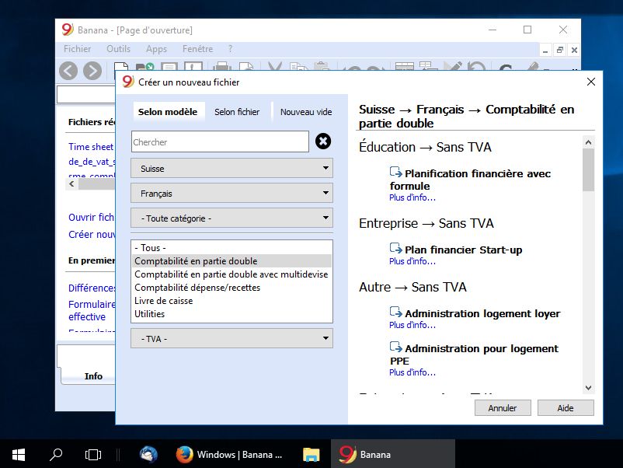
Task: Select 'Comptabilité dépense/recettes' in the list
Action: click(x=231, y=288)
